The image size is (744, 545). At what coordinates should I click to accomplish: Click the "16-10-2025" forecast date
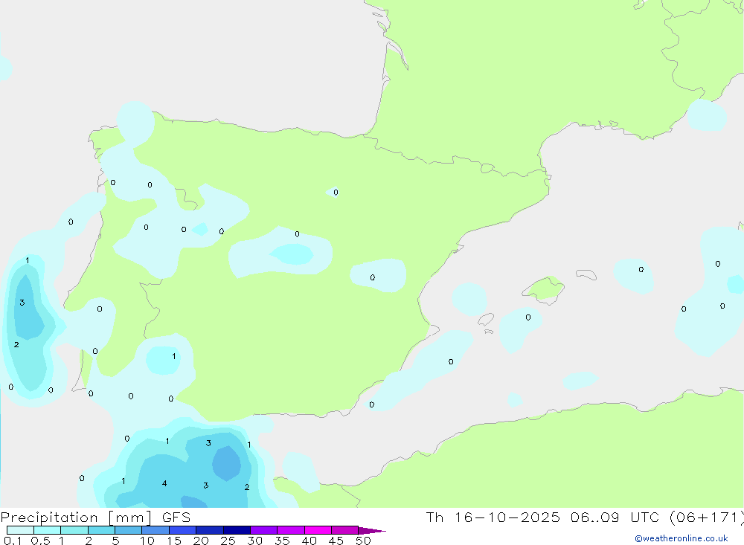[x=507, y=517]
